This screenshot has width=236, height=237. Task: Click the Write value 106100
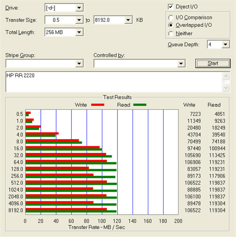coord(193,197)
